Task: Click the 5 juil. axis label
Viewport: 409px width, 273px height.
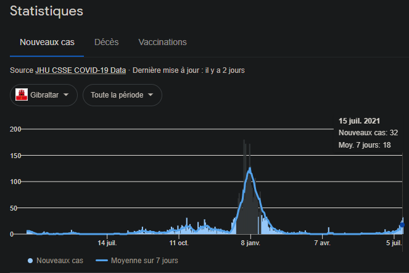Action: click(394, 243)
